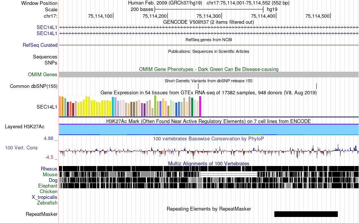Click the Rhesus alignment row label
The width and height of the screenshot is (359, 223).
click(x=49, y=169)
